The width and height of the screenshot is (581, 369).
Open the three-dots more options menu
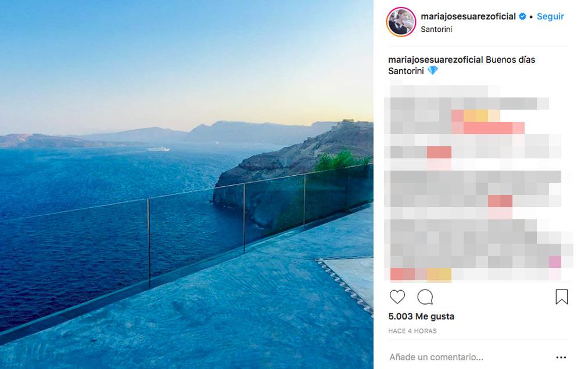click(561, 357)
